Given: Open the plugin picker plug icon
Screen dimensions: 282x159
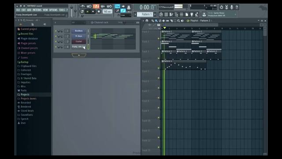Looking at the screenshot, I should tap(192, 14).
